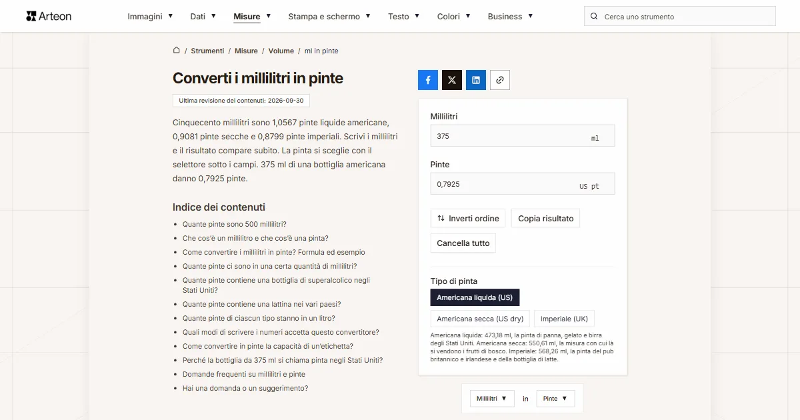Share the page on X

[x=452, y=80]
